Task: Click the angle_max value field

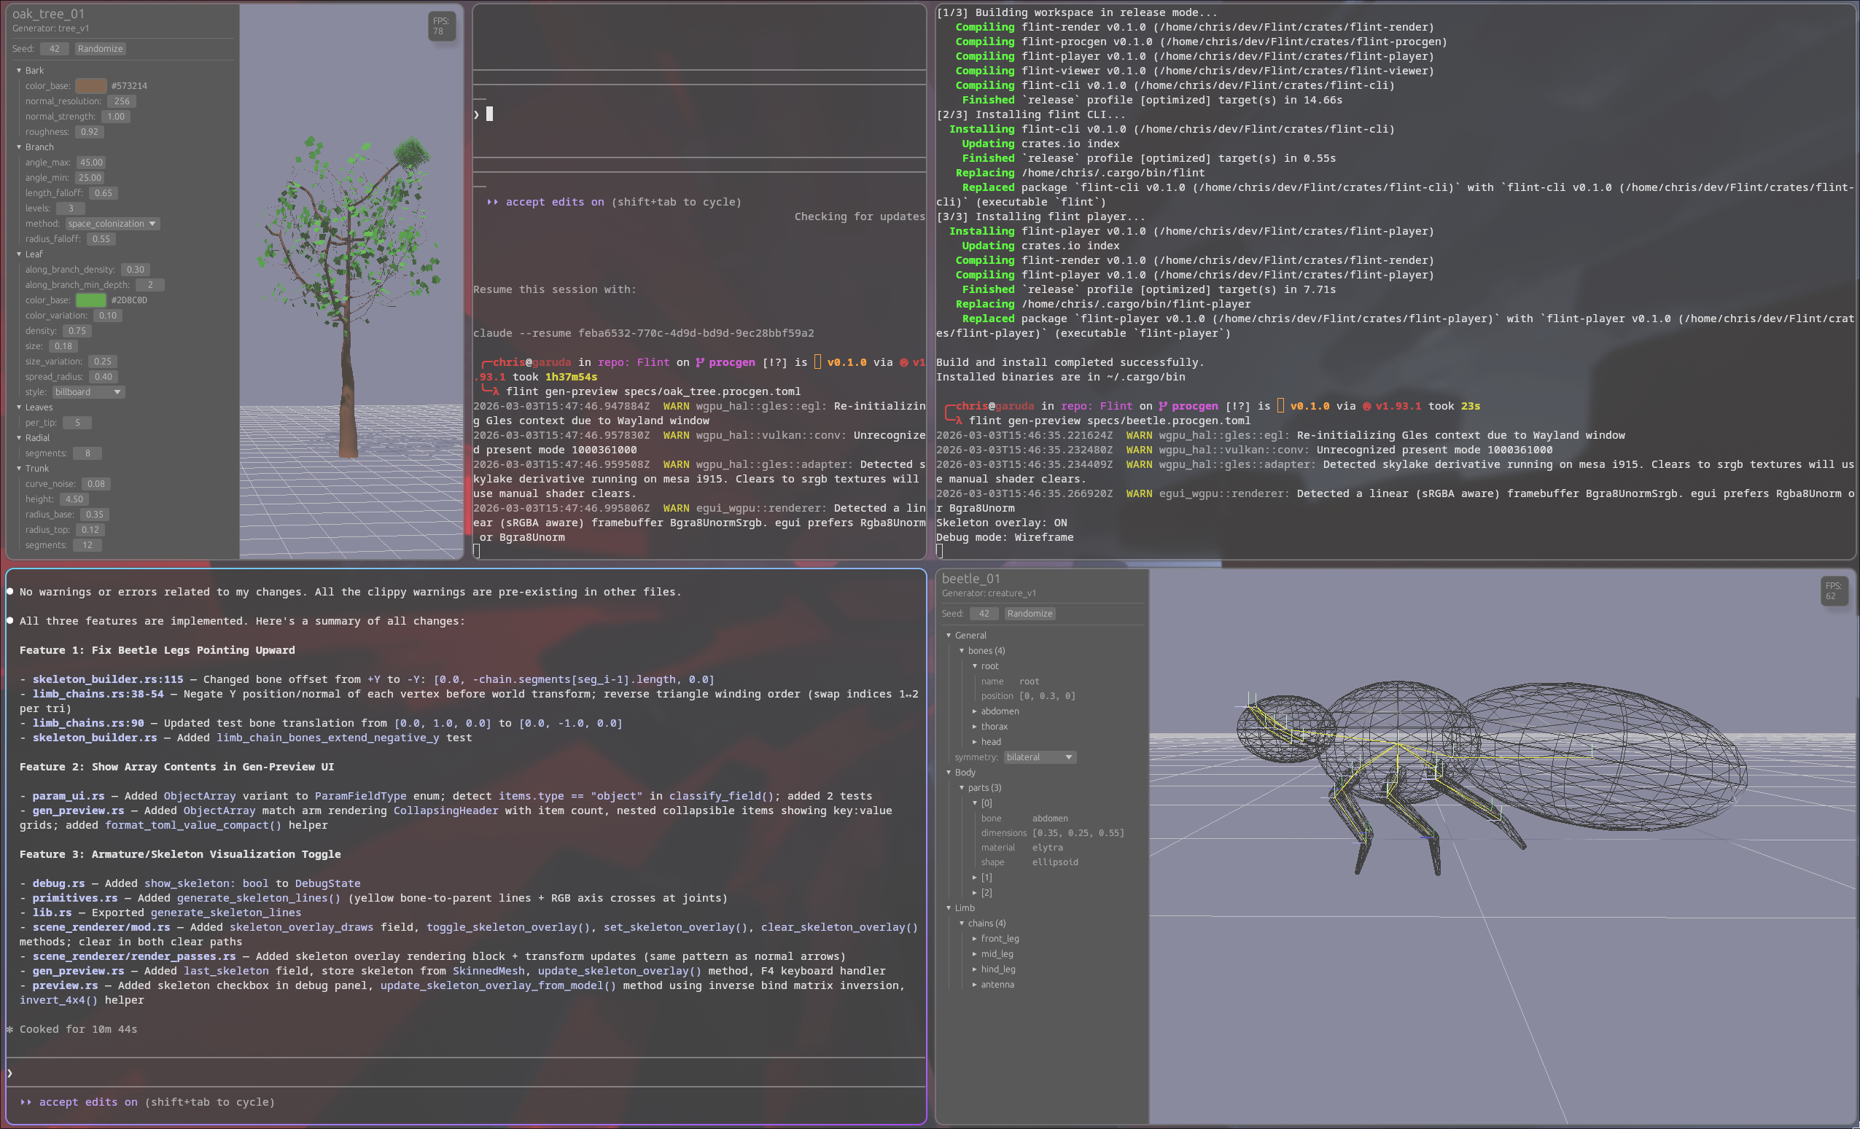Action: (90, 163)
